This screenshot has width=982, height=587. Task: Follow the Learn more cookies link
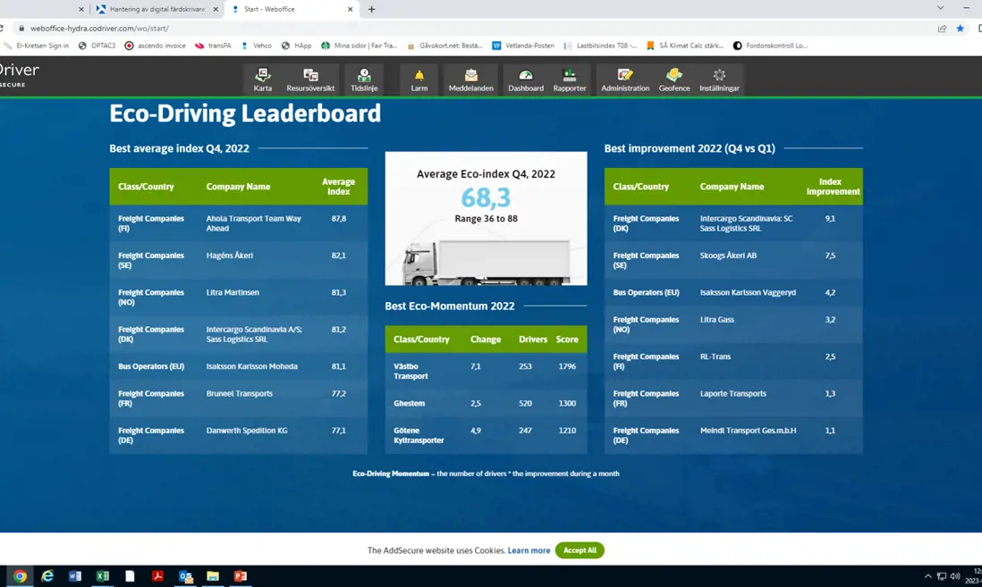[x=529, y=550]
